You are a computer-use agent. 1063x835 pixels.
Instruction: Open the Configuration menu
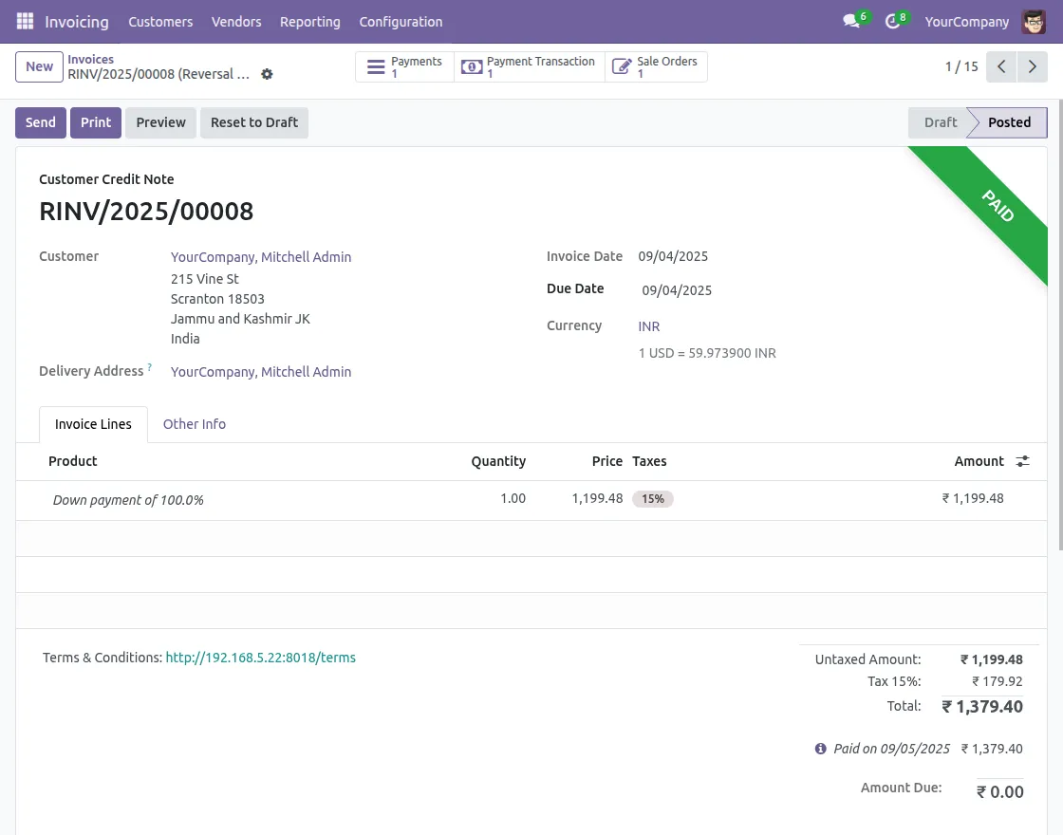click(x=401, y=21)
